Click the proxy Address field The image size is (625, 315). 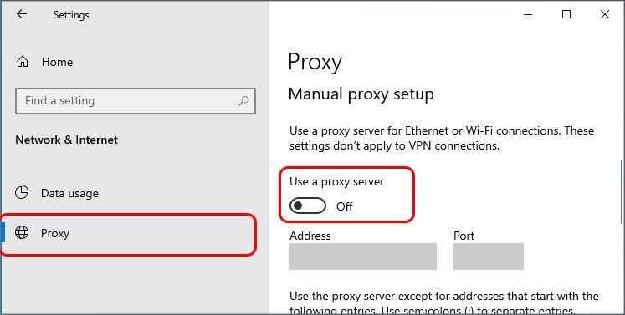coord(363,257)
